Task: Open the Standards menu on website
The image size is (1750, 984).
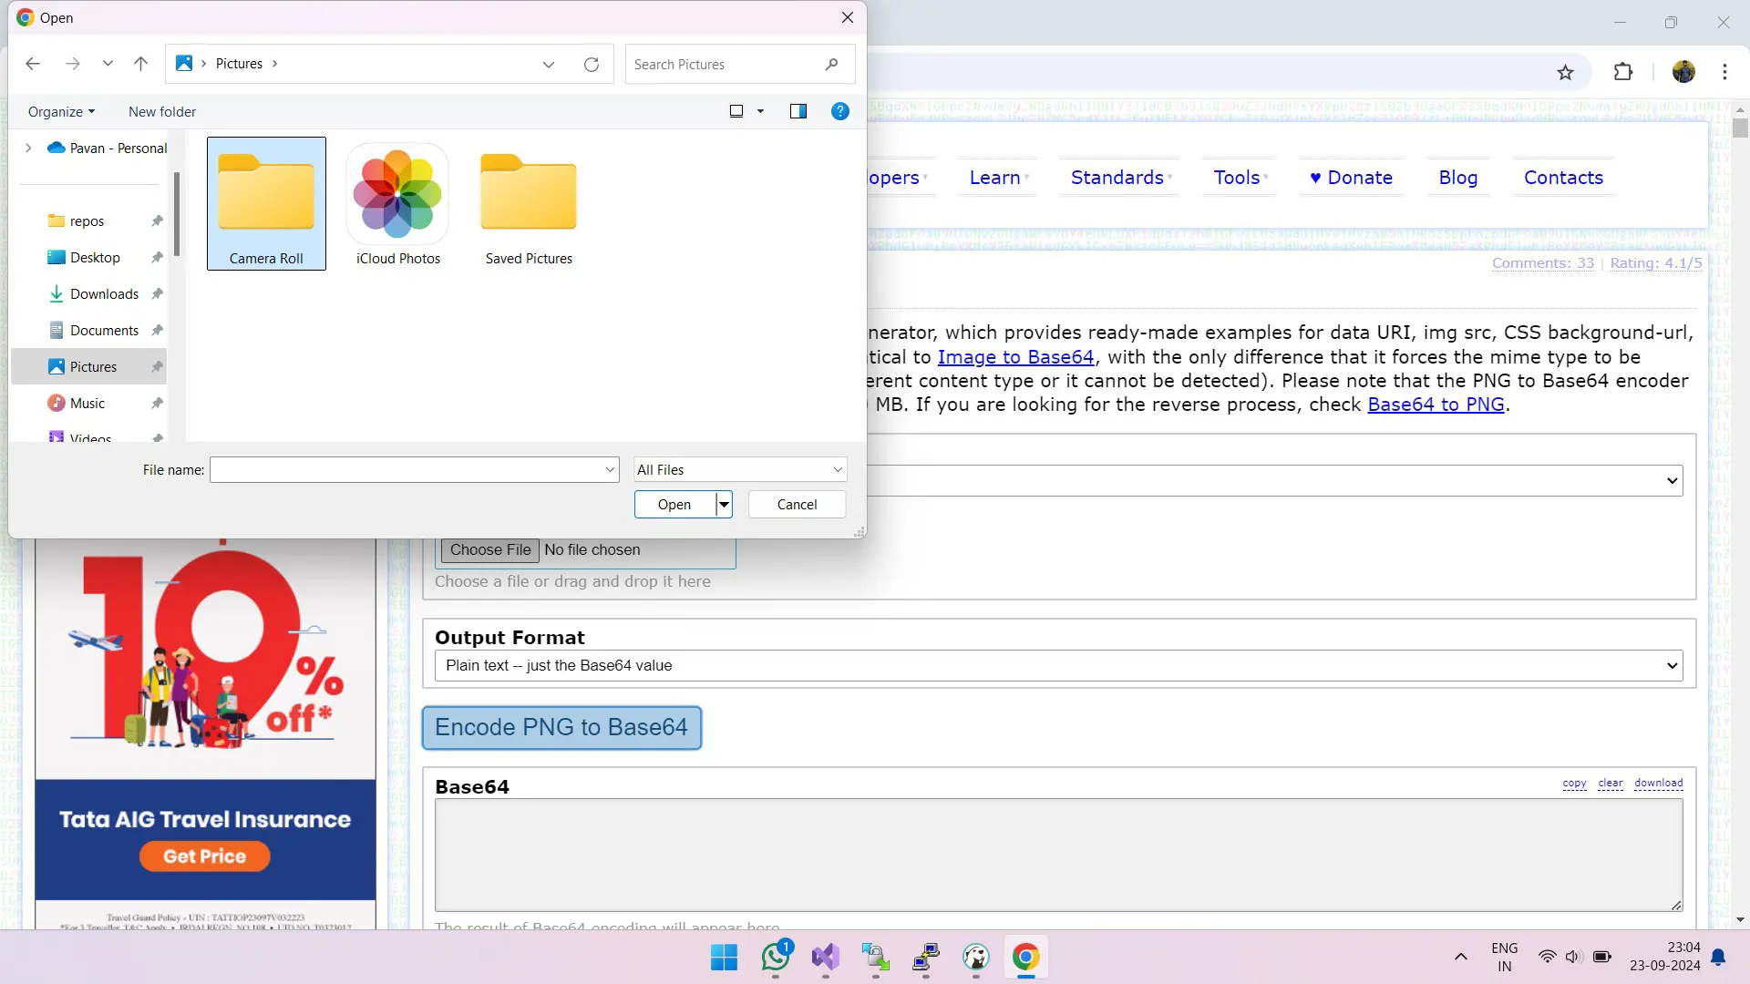Action: 1120,178
